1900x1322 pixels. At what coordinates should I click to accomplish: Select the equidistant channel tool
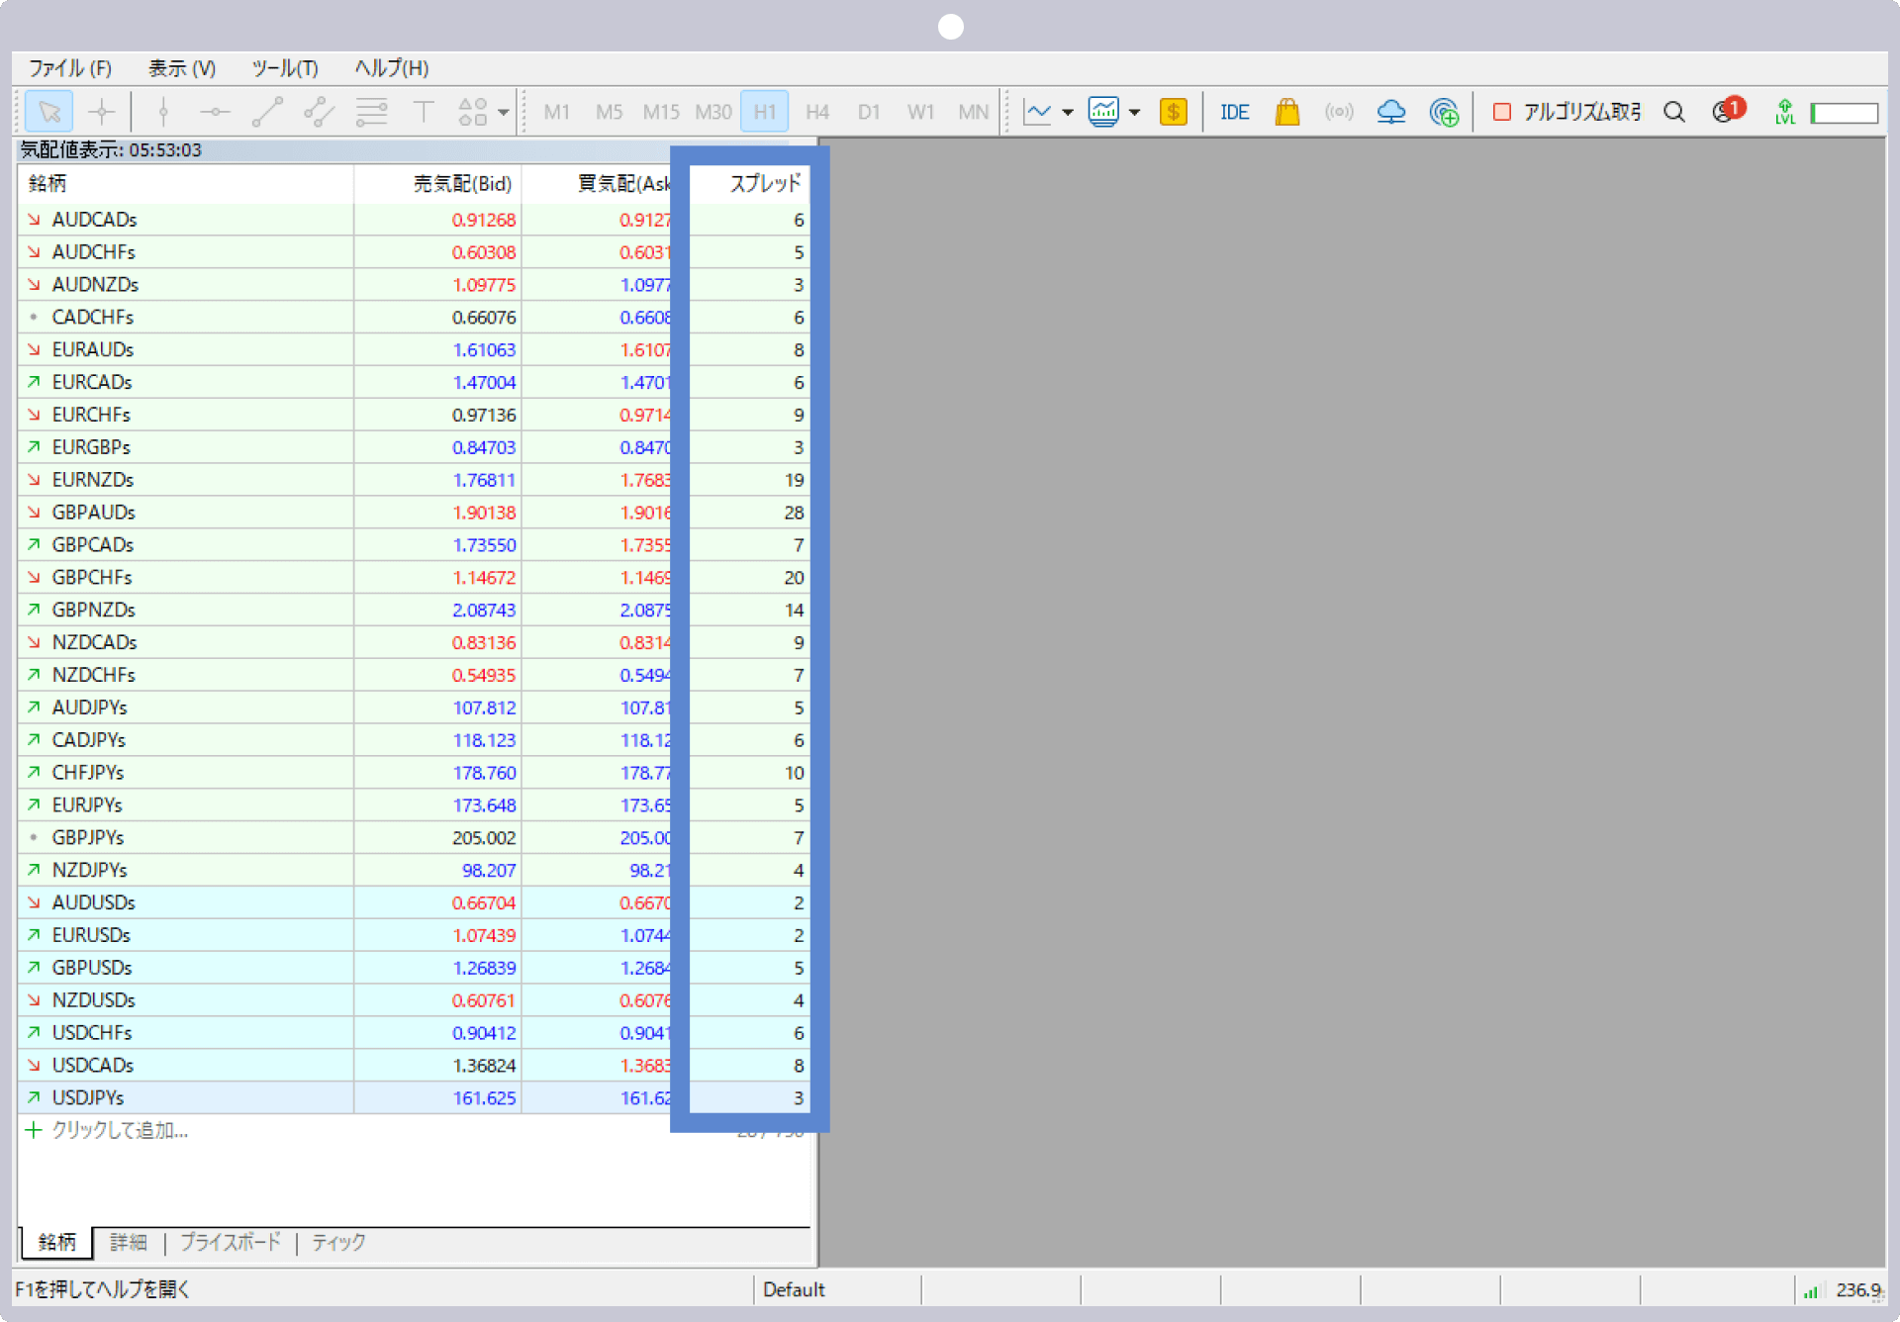[319, 112]
